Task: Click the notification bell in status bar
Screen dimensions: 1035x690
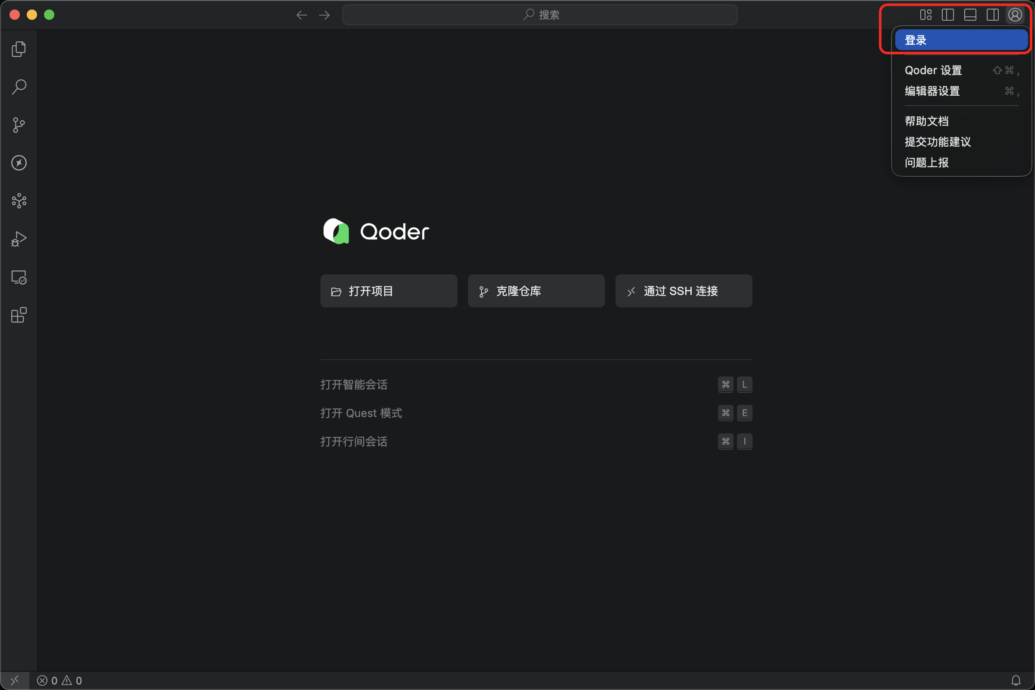Action: point(1016,681)
